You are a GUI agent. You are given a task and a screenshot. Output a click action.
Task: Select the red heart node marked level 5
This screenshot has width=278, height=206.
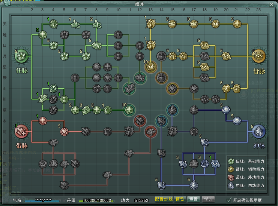[x=65, y=131]
